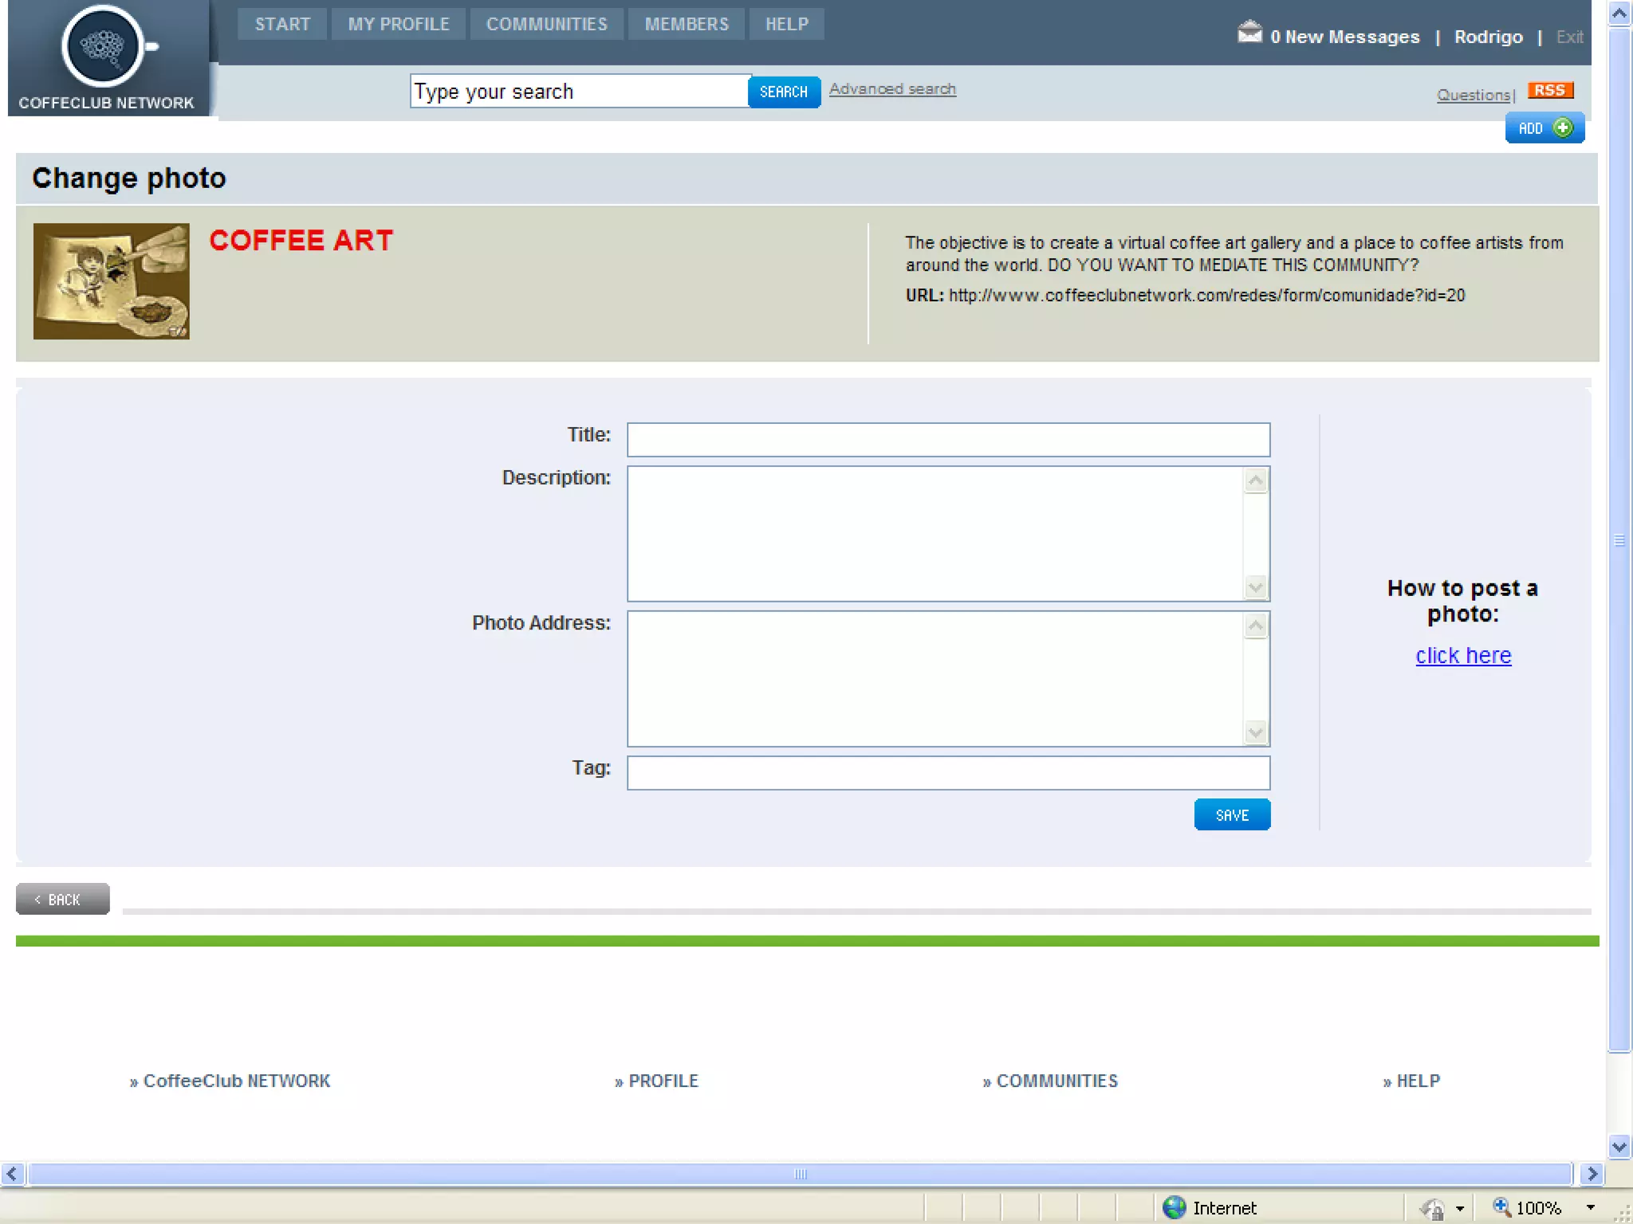Click the horizontal scrollbar thumb at bottom

tap(800, 1174)
